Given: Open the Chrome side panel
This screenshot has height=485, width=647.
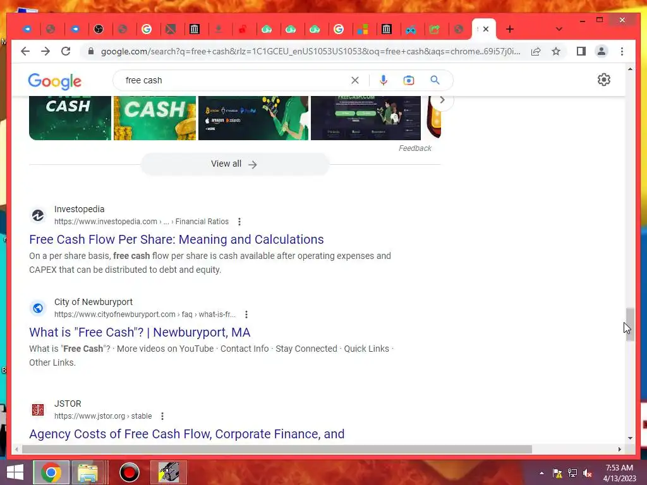Looking at the screenshot, I should (581, 52).
